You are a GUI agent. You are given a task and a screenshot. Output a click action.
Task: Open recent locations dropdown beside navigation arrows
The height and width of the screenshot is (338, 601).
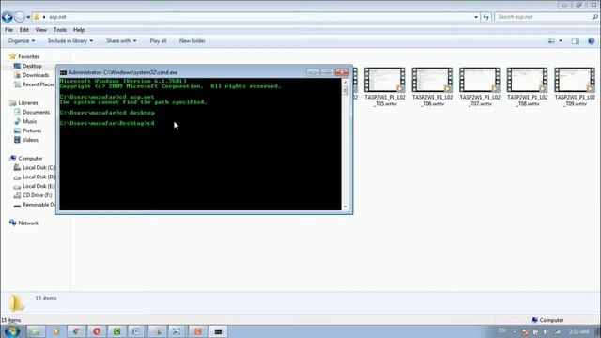coord(28,17)
